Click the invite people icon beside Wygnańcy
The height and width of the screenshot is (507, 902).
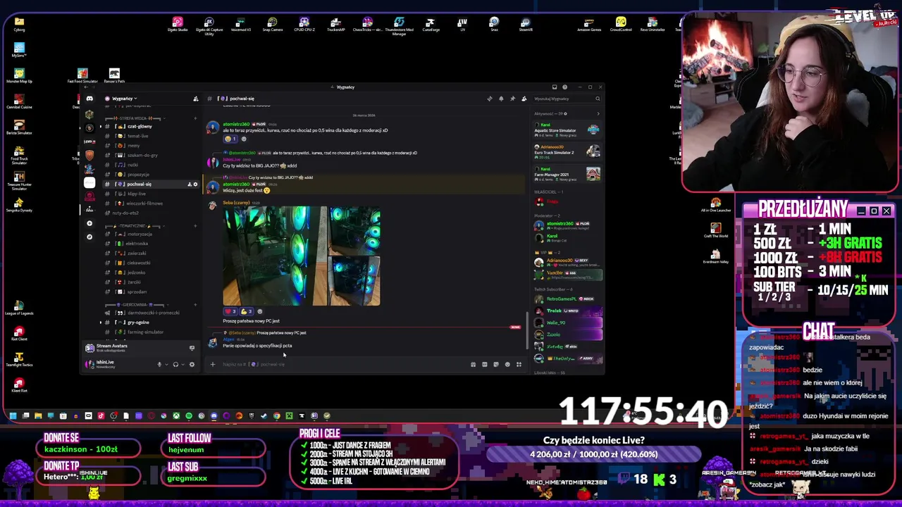(x=196, y=99)
